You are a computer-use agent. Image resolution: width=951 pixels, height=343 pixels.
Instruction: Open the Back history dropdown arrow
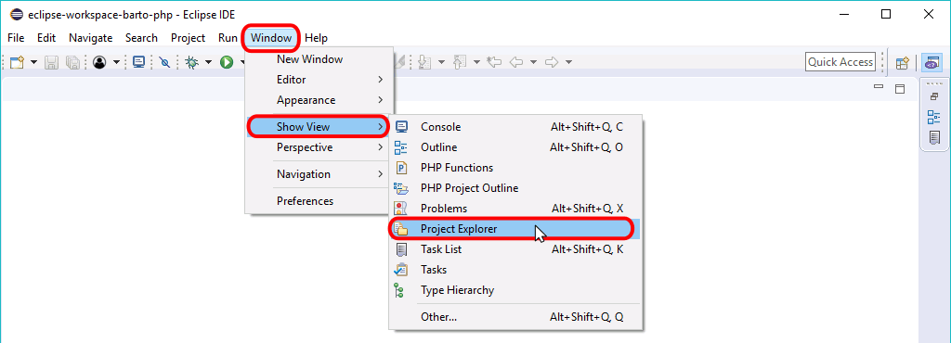533,62
